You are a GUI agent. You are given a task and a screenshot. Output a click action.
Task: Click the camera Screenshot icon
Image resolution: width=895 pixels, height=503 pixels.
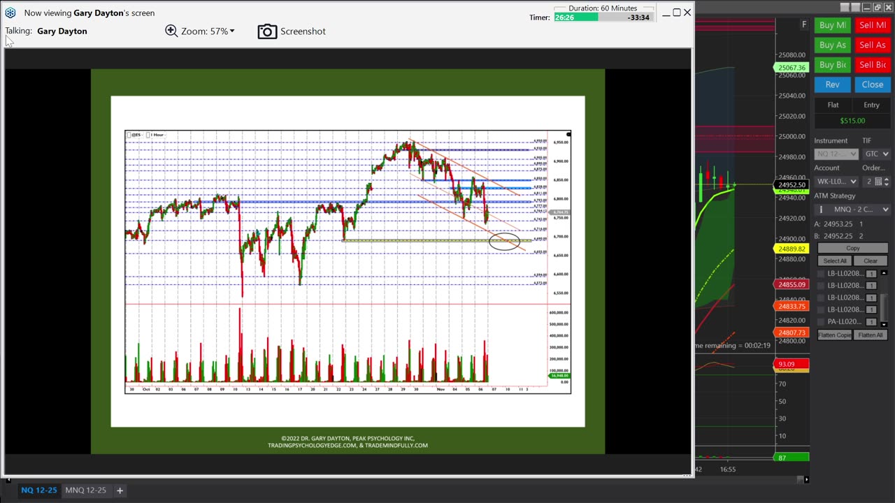[x=267, y=31]
